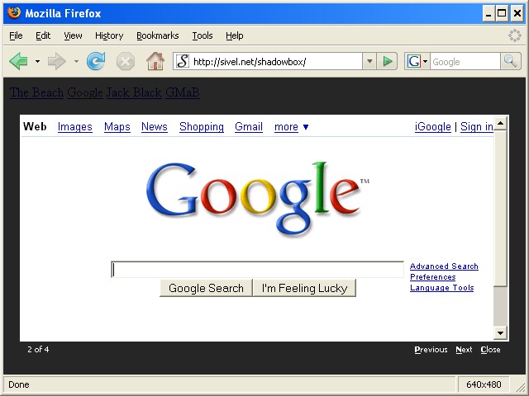Go to Google News link
Image resolution: width=529 pixels, height=396 pixels.
pos(155,127)
